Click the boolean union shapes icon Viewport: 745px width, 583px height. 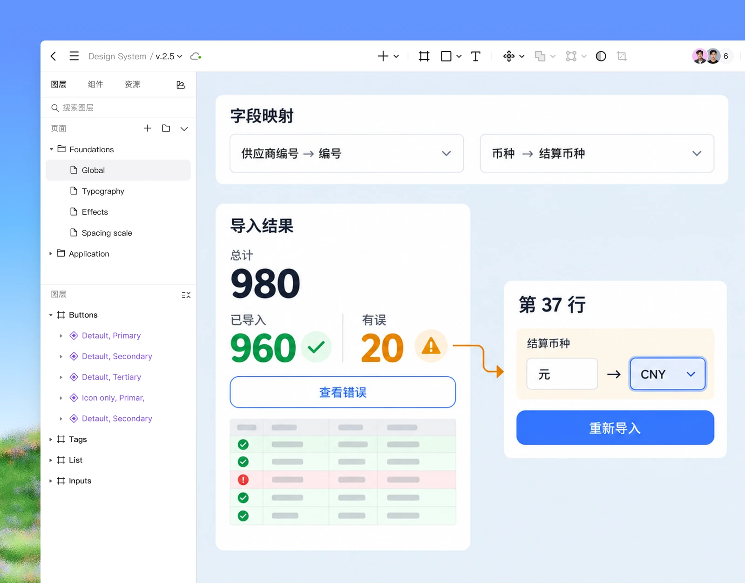tap(540, 56)
